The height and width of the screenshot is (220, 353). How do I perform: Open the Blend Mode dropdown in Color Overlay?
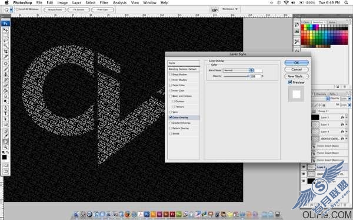(x=238, y=70)
